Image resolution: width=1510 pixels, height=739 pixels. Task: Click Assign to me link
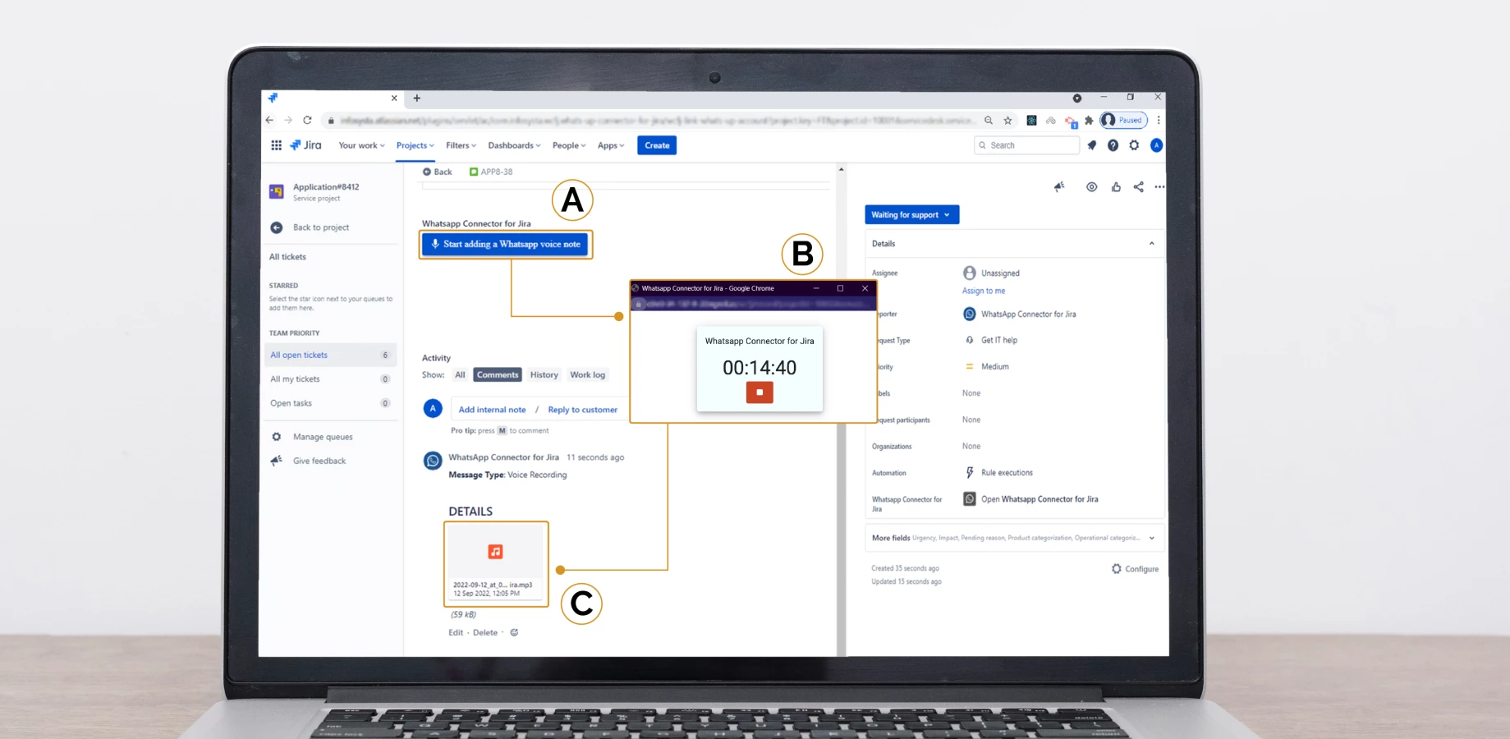tap(984, 291)
